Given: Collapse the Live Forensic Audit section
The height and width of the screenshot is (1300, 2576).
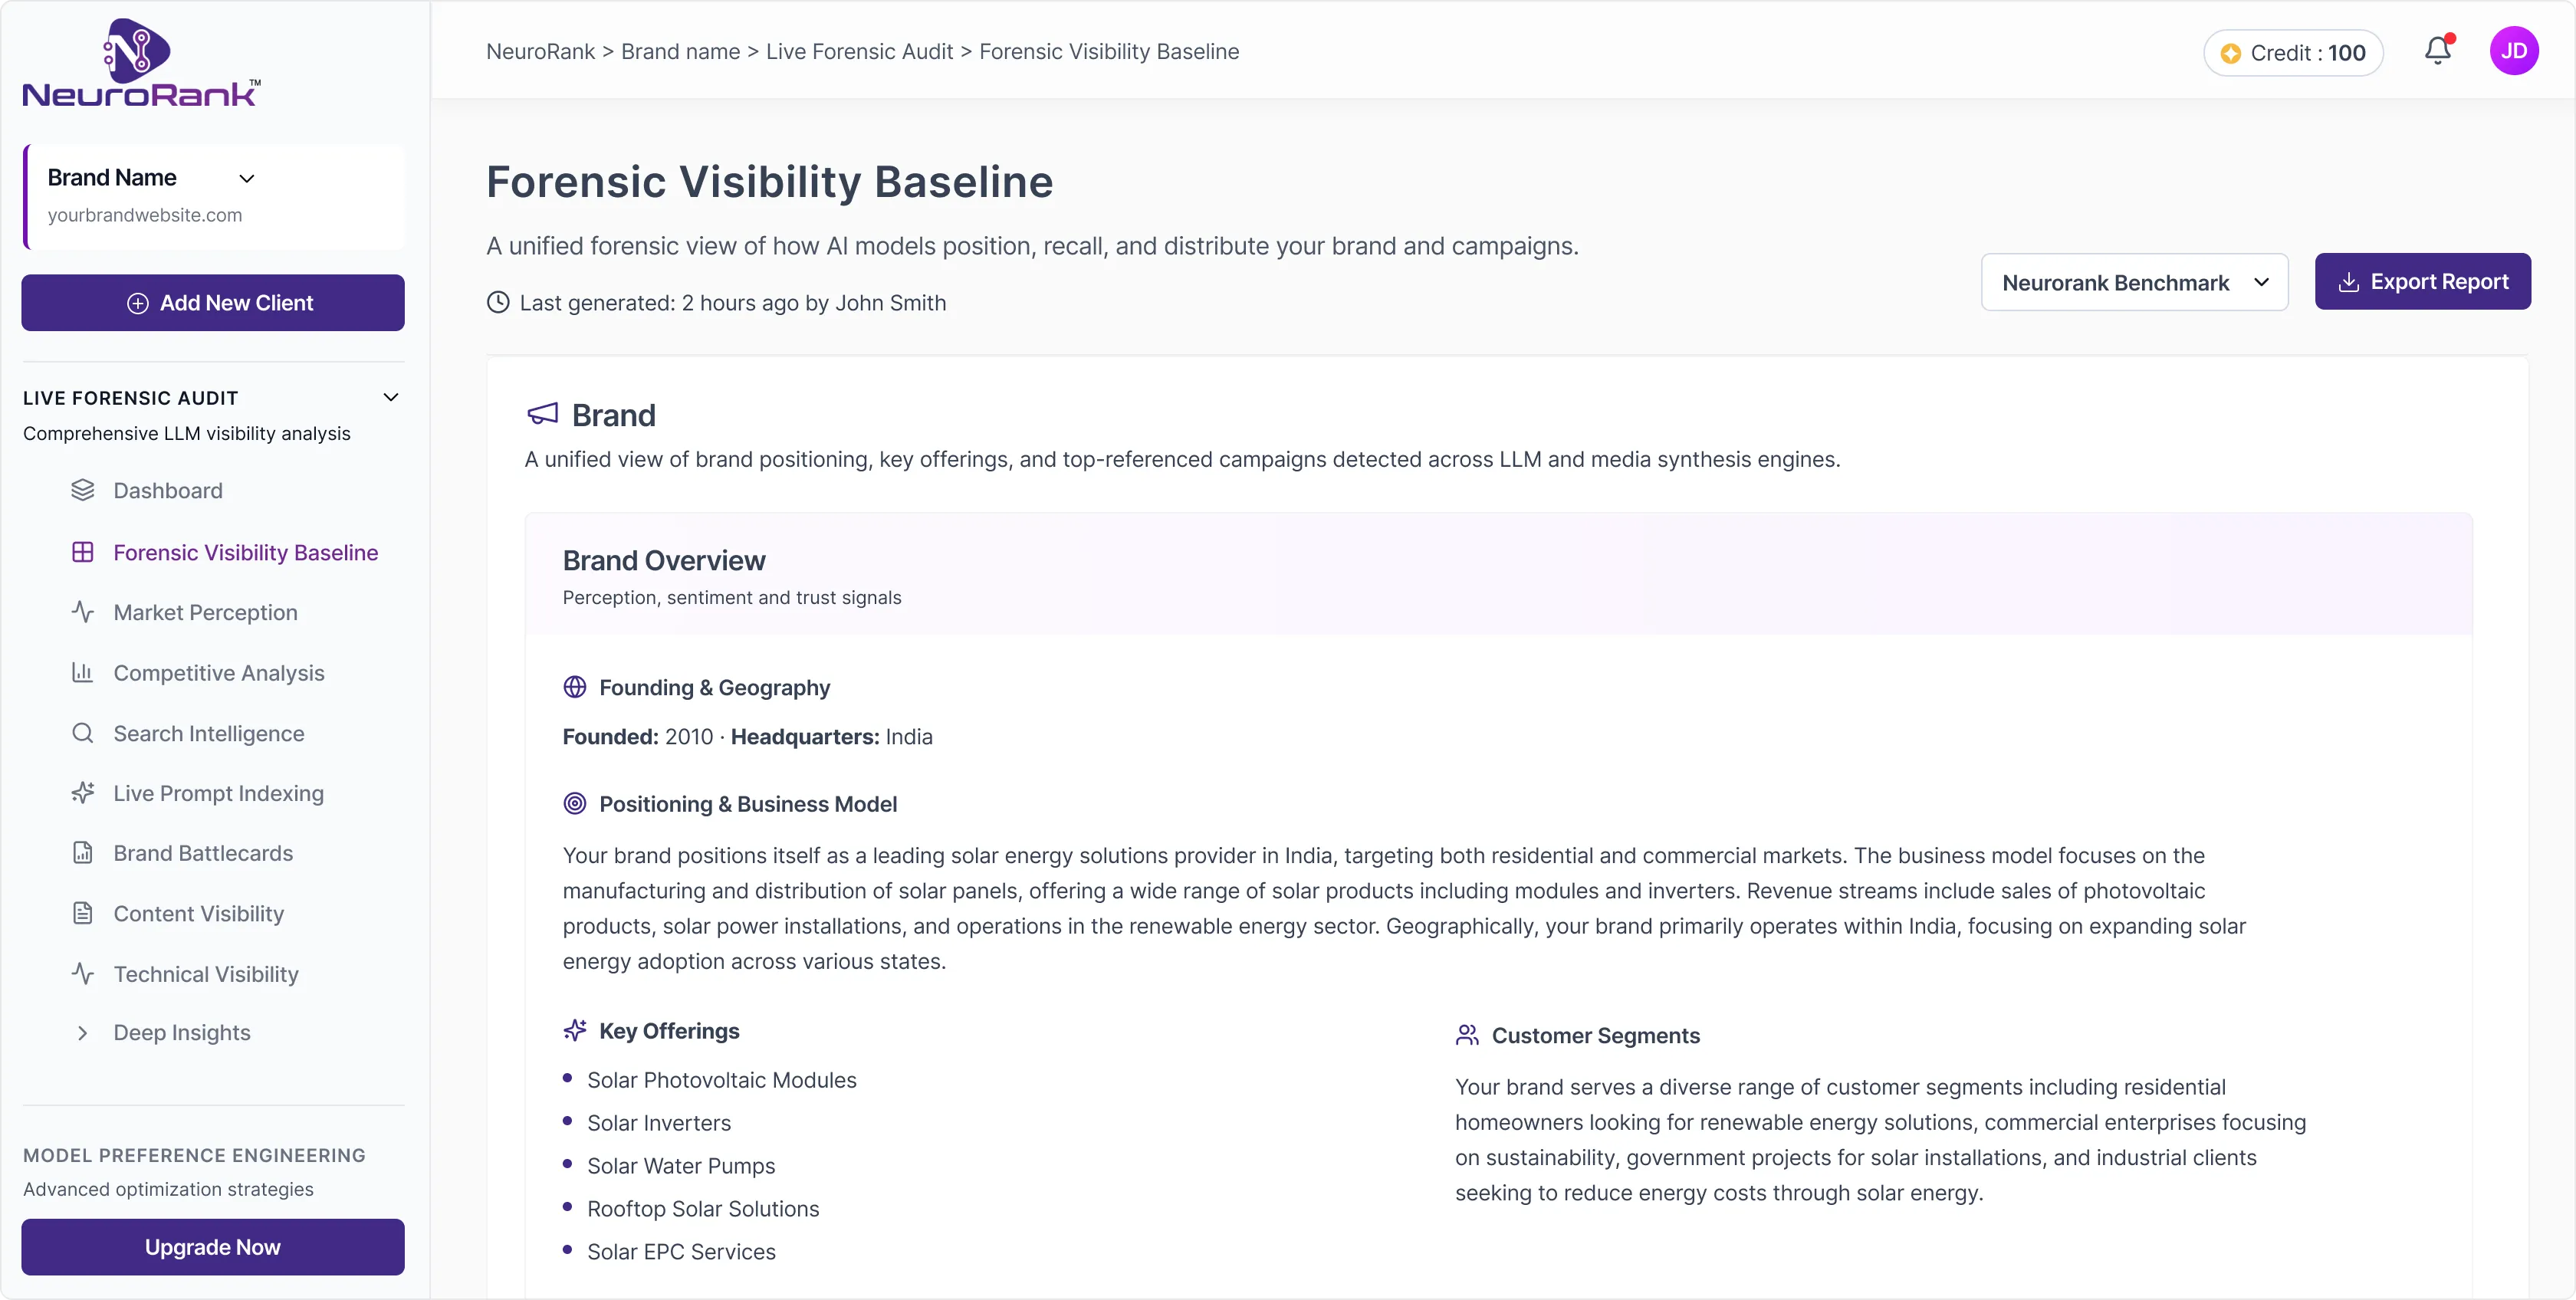Looking at the screenshot, I should click(x=391, y=397).
